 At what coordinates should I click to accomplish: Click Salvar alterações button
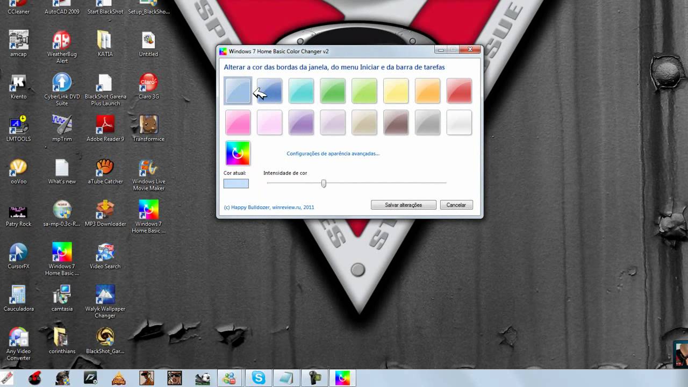pos(403,205)
